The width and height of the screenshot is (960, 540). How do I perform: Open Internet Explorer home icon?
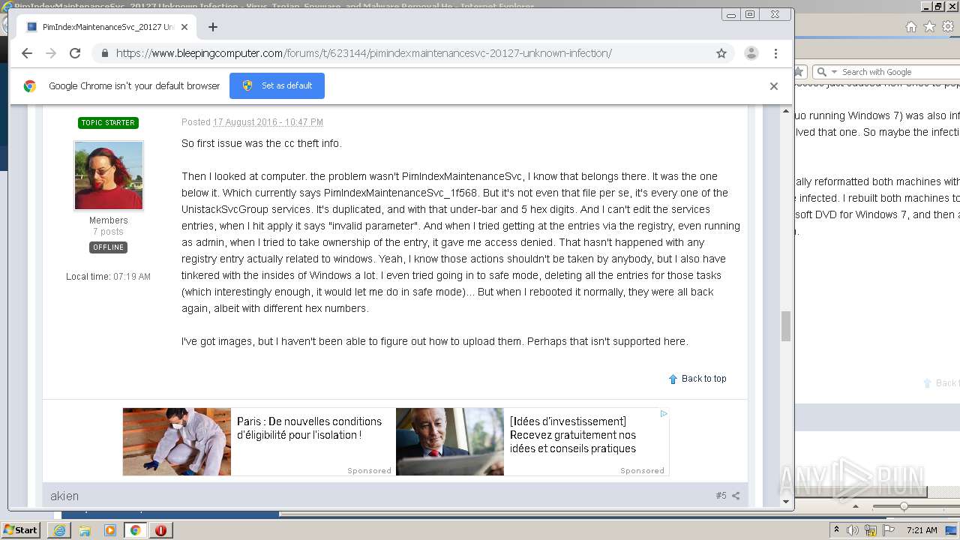[x=910, y=26]
